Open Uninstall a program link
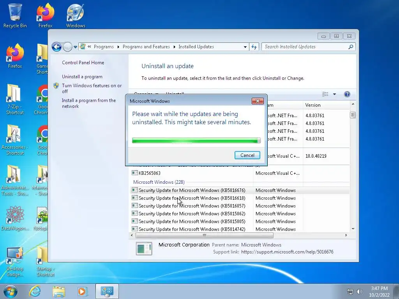 82,77
